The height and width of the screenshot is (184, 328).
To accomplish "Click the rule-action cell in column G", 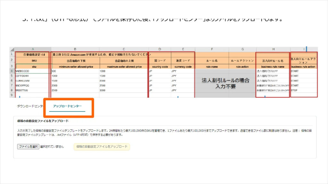I will 242,67.
